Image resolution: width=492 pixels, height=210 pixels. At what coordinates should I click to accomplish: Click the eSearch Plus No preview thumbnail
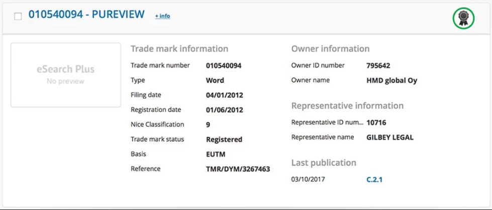coord(65,75)
